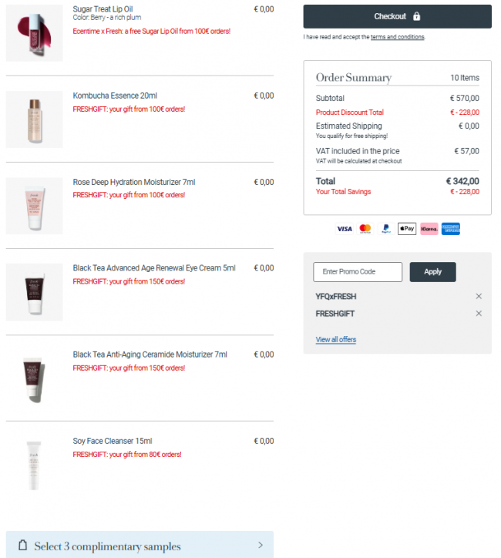501x558 pixels.
Task: Apply the entered promo code
Action: 432,272
